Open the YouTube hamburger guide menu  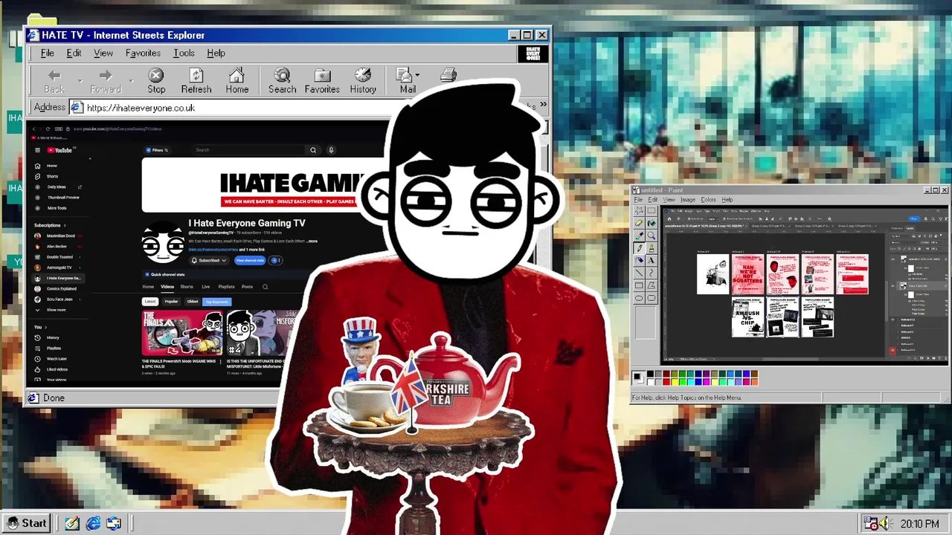click(37, 150)
